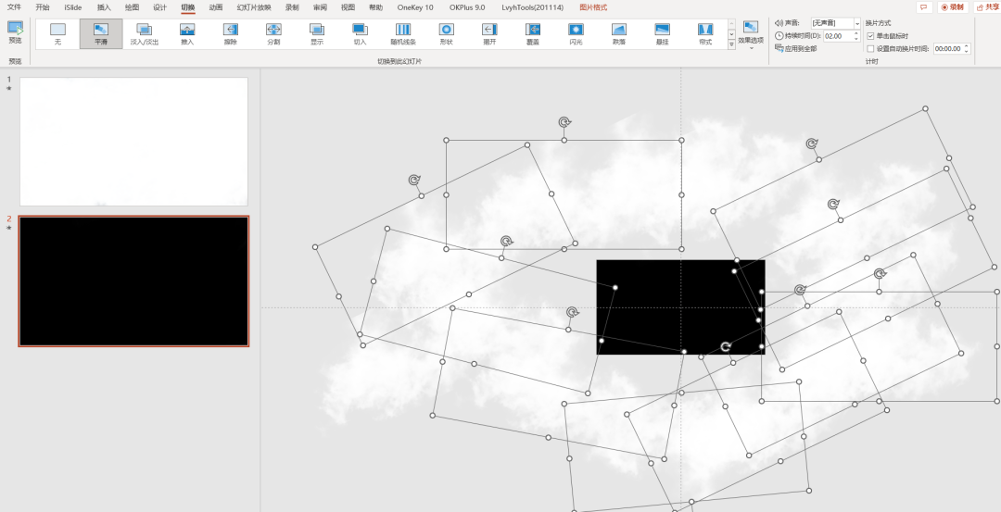Click transition gallery scroll up arrow
The width and height of the screenshot is (1001, 512).
[x=731, y=23]
